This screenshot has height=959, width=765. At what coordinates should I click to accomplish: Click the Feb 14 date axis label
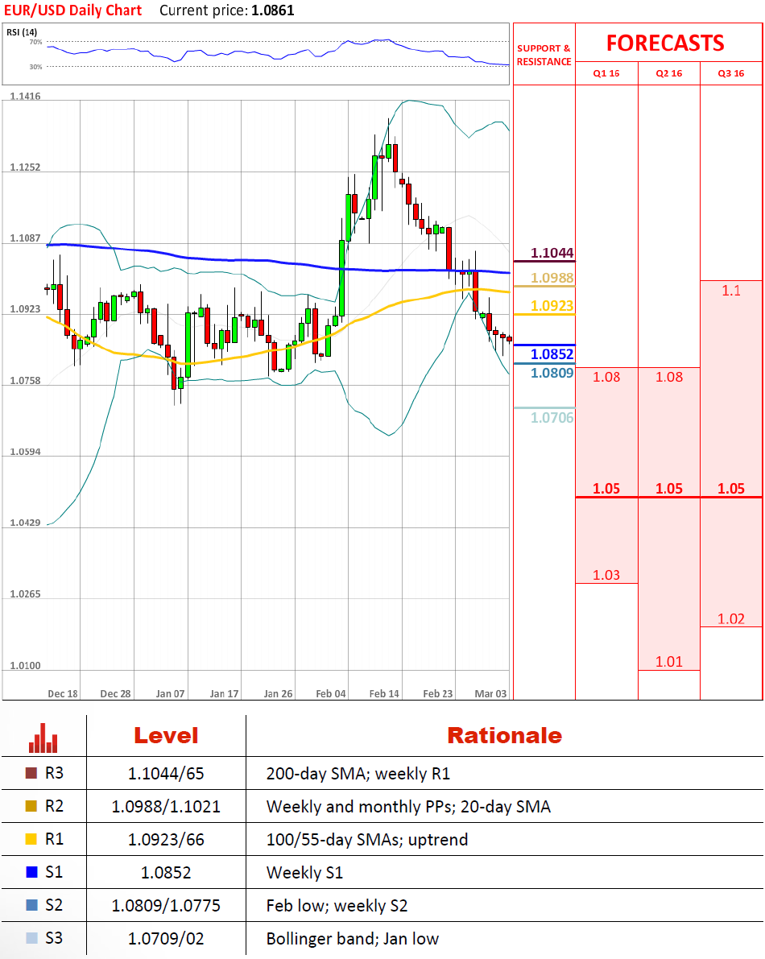point(384,693)
